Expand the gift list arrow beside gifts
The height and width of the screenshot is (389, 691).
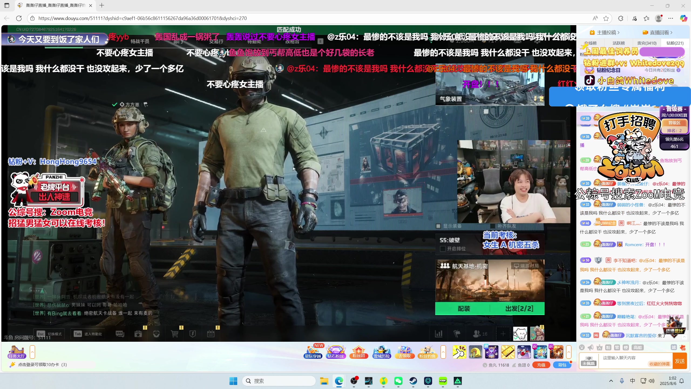point(569,352)
